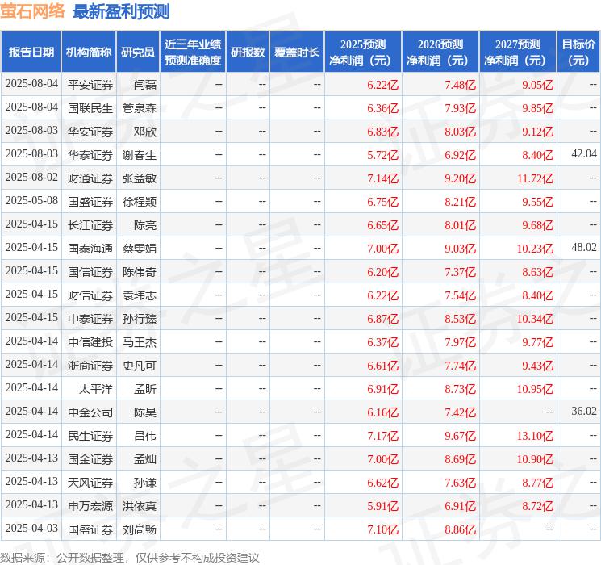Click 浙商证券 institution cell
Viewport: 601px width, 565px height.
pos(90,365)
